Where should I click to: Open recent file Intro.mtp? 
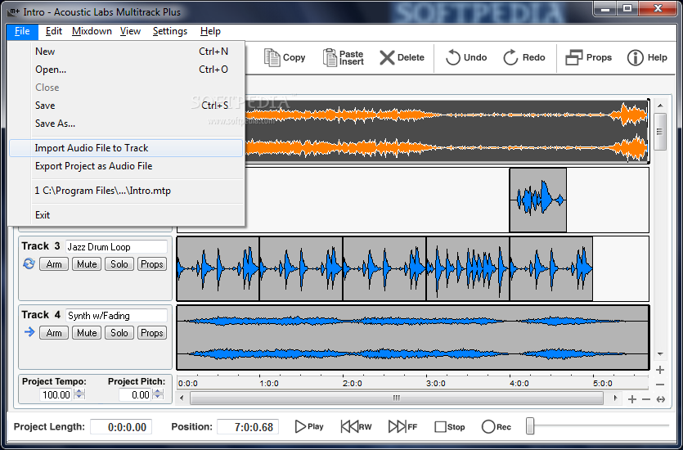126,191
